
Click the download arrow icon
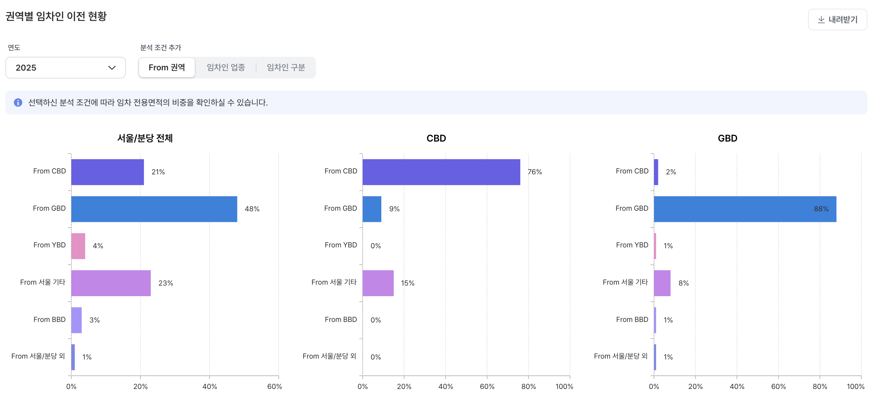pyautogui.click(x=821, y=20)
